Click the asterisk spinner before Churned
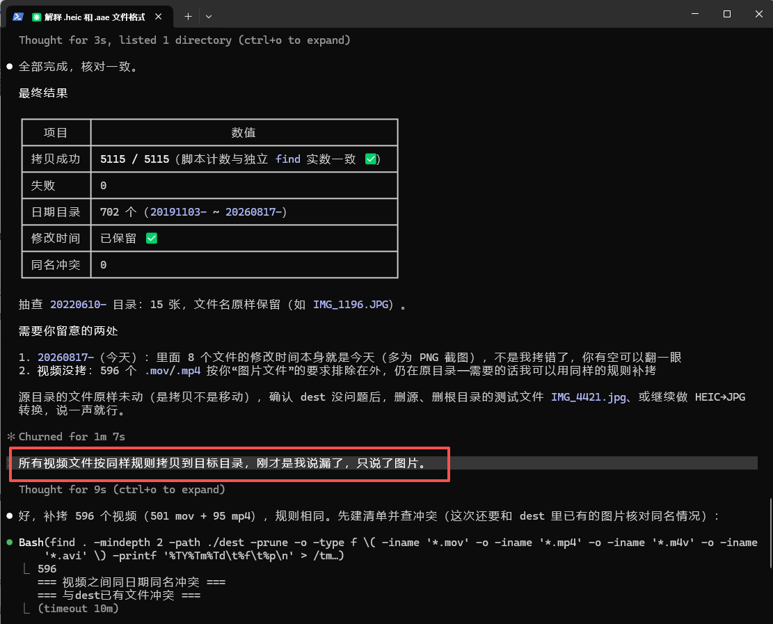The width and height of the screenshot is (773, 624). click(x=11, y=437)
